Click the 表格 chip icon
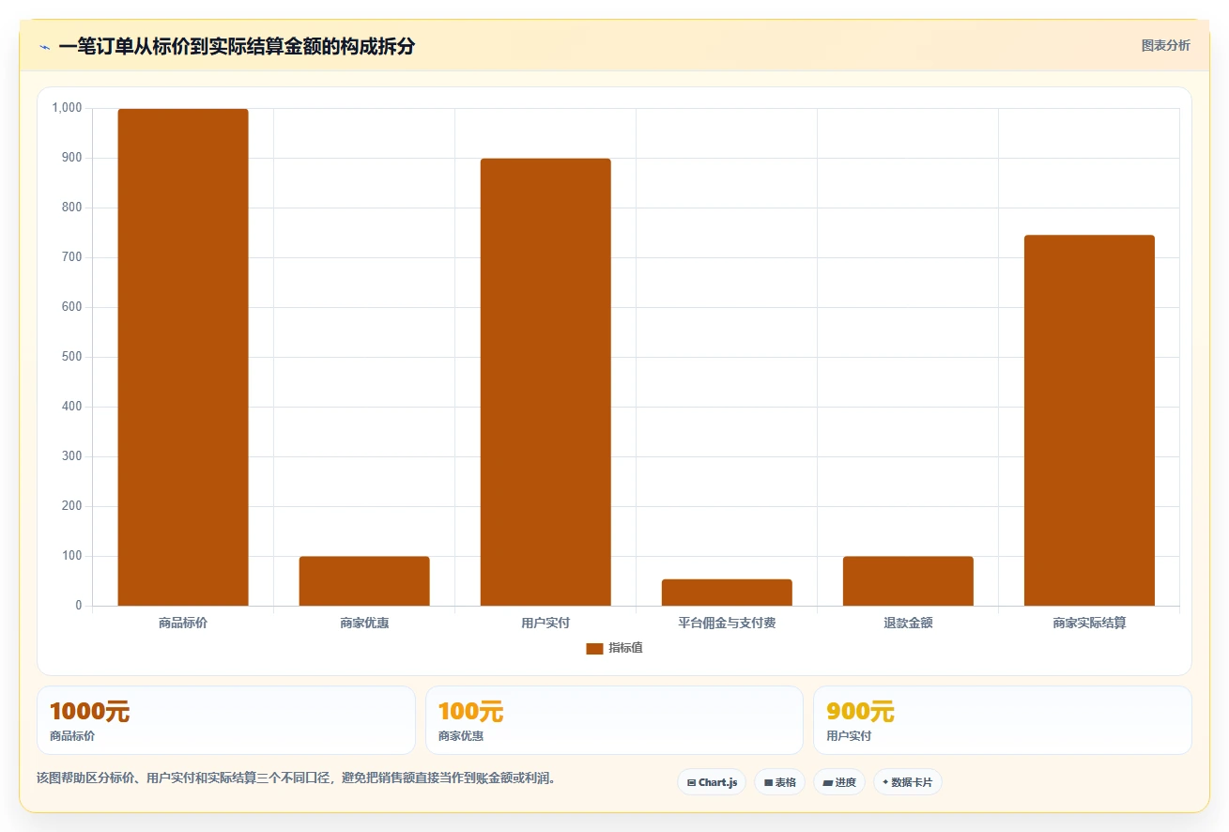 pyautogui.click(x=768, y=782)
